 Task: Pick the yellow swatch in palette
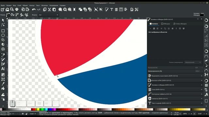pyautogui.click(x=38, y=109)
